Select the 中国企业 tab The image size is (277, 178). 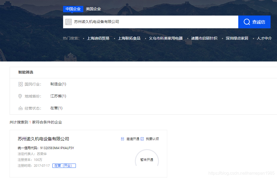(x=73, y=9)
